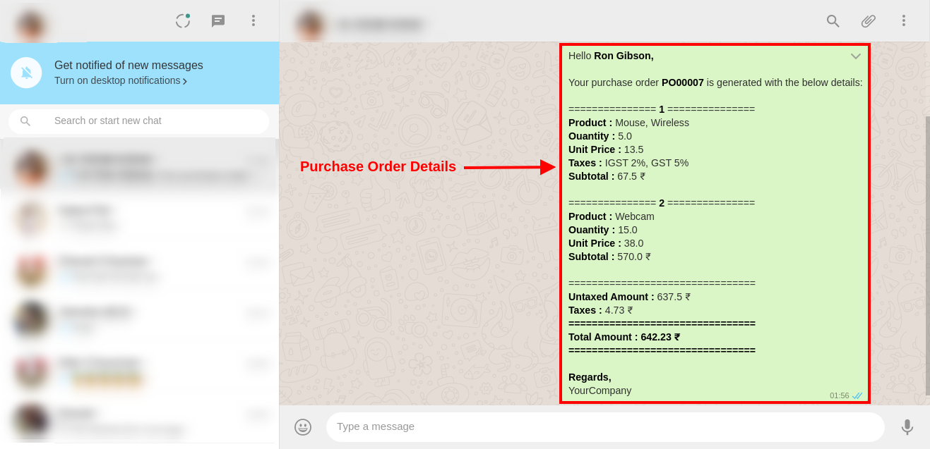Click the blue double-tick read receipt
This screenshot has width=930, height=449.
[x=857, y=395]
